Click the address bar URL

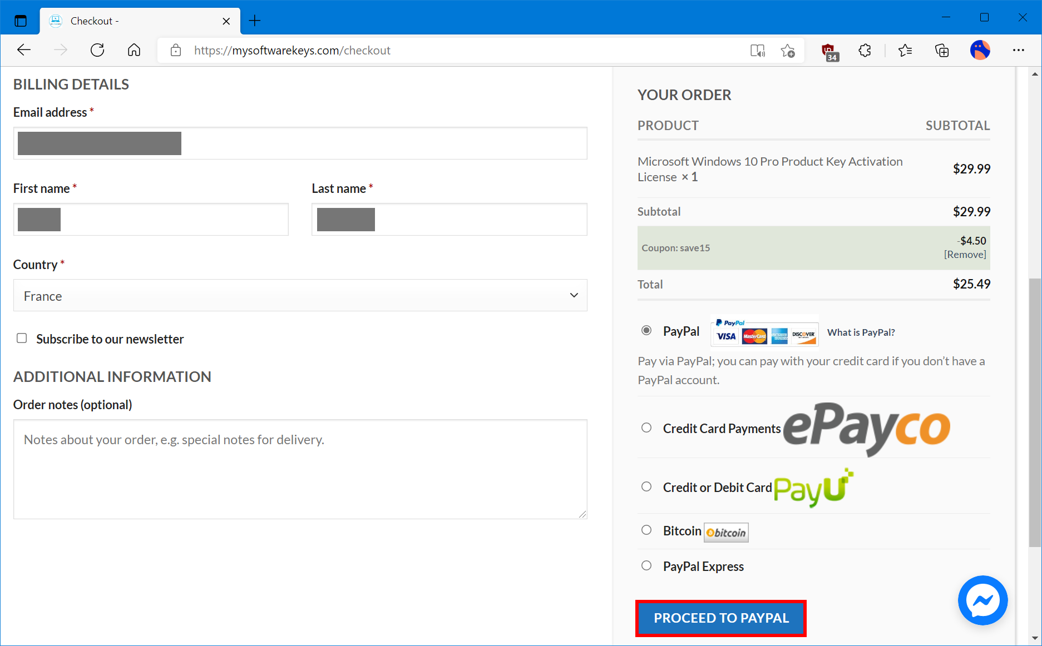click(292, 51)
